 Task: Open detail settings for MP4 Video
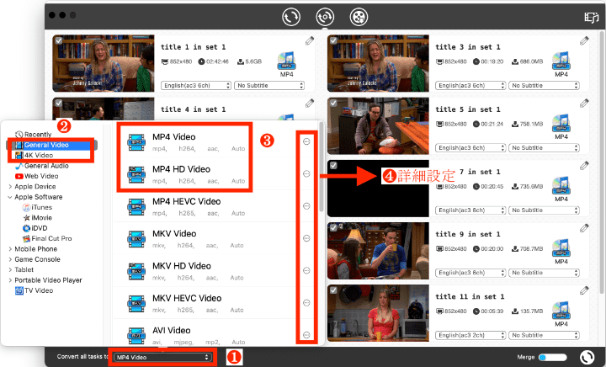pos(306,141)
